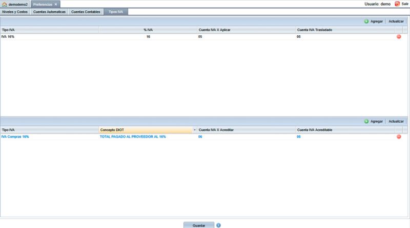The image size is (410, 228).
Task: Select the % IVA value 16
Action: pyautogui.click(x=148, y=37)
